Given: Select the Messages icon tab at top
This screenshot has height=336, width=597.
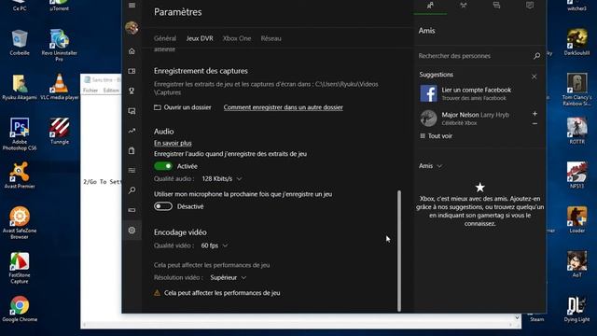Looking at the screenshot, I should [496, 6].
